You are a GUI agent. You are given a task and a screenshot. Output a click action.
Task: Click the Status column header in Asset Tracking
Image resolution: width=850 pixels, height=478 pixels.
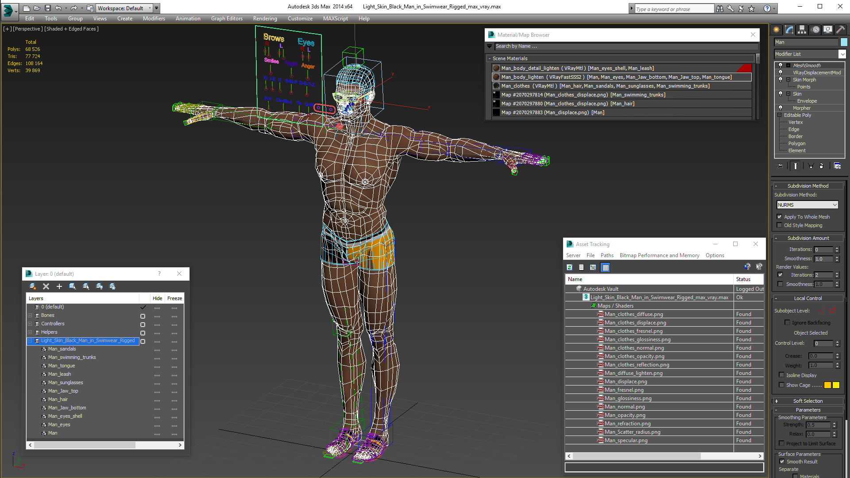748,279
